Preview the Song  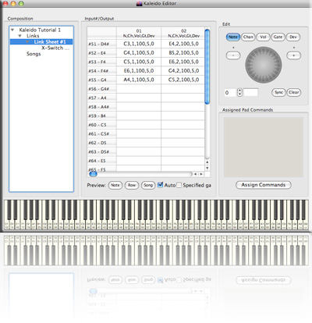(x=148, y=185)
